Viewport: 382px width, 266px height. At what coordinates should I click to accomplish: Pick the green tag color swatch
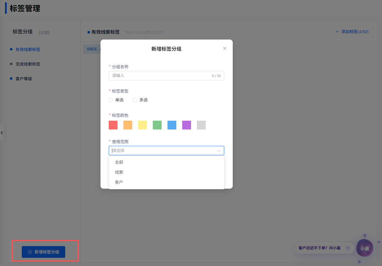point(157,125)
